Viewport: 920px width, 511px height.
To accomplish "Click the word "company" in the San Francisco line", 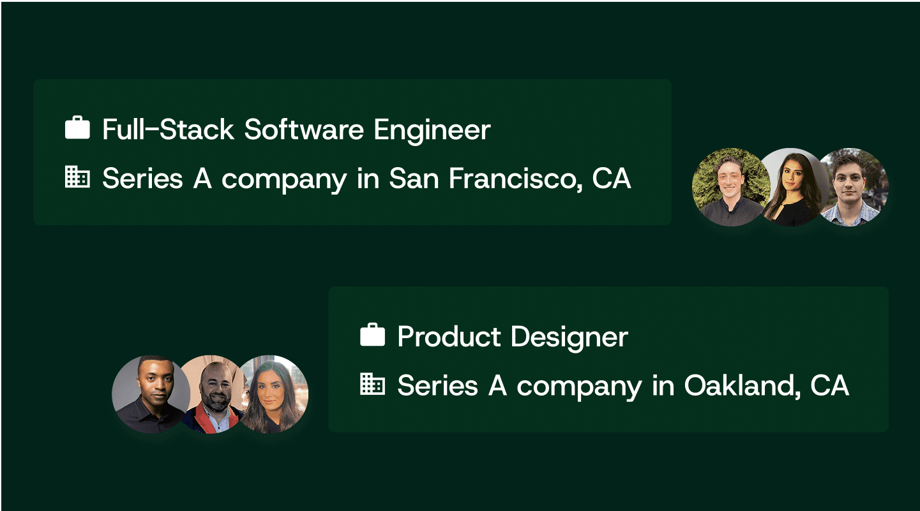I will pos(284,180).
